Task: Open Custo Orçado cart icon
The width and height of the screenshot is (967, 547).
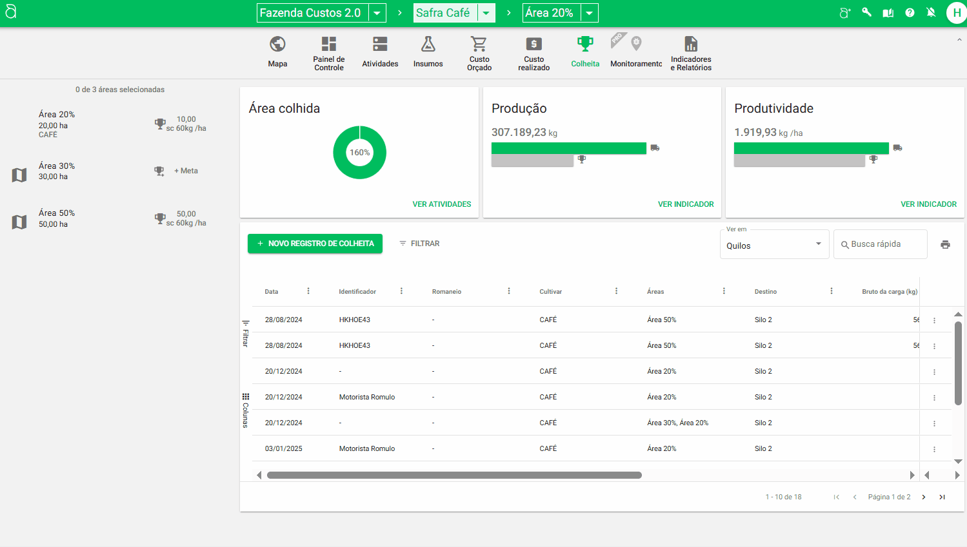Action: click(x=479, y=44)
